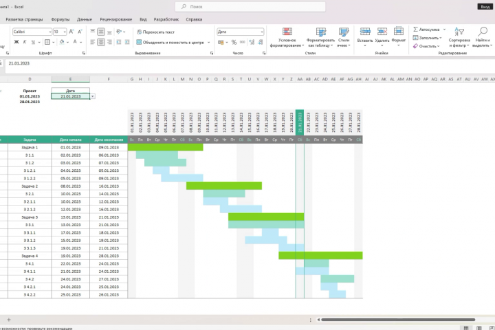The image size is (495, 330).
Task: Click the text orientation icon
Action: click(x=119, y=31)
